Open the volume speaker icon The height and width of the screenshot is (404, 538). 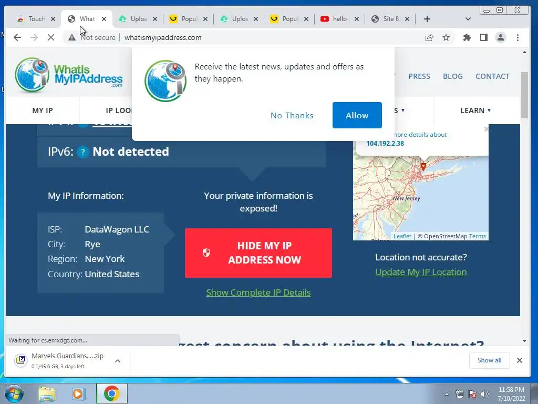tap(485, 394)
